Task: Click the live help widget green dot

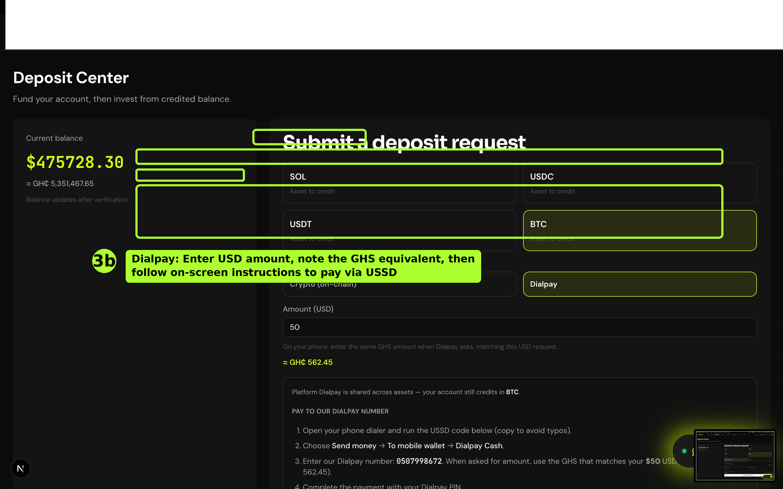Action: 684,451
